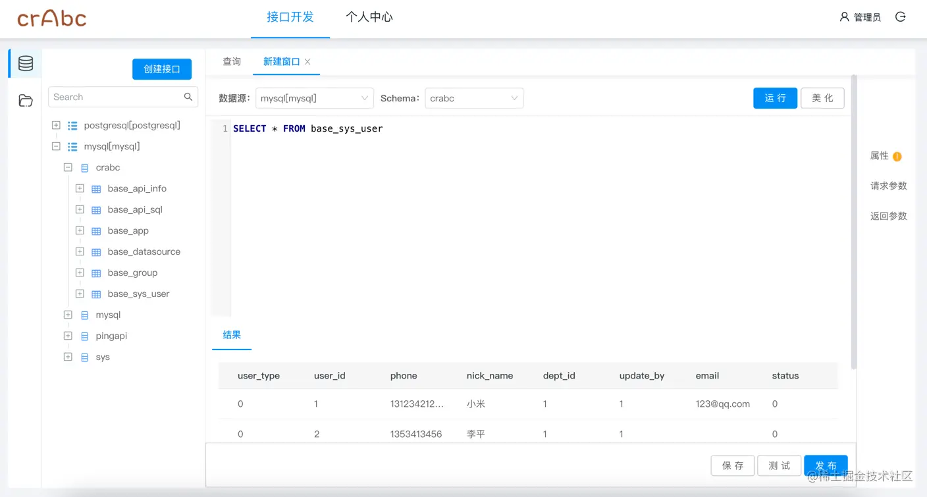Click the base_api_sql table icon
This screenshot has width=927, height=497.
[96, 210]
